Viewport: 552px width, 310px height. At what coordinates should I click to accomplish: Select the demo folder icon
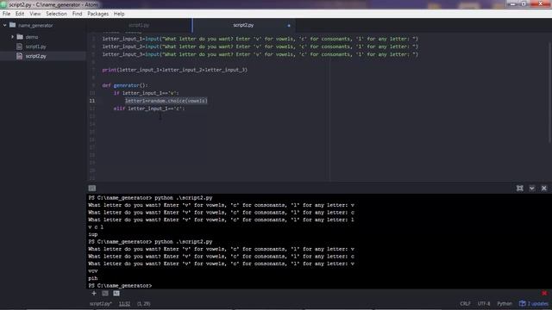[x=20, y=36]
